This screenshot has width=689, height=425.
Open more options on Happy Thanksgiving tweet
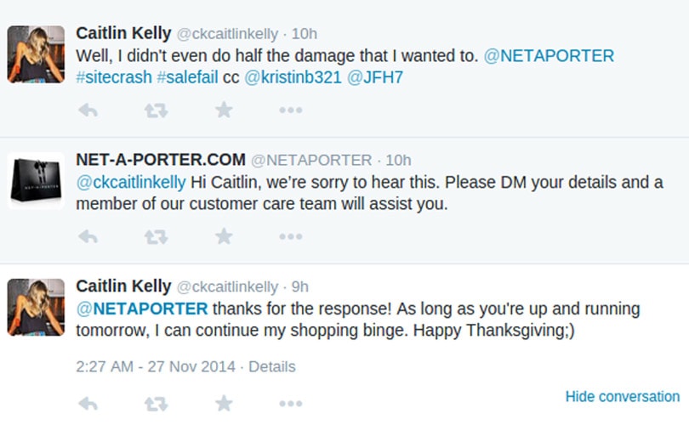290,404
